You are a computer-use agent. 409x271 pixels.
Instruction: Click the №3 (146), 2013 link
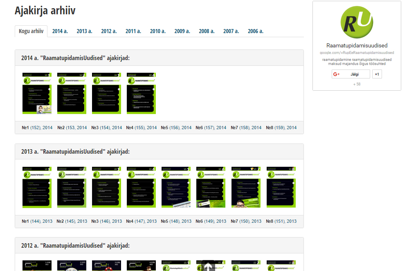coord(107,221)
